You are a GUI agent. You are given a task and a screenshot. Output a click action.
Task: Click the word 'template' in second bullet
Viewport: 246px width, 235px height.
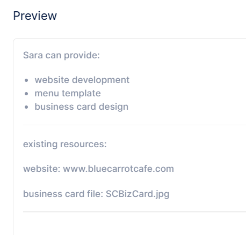(81, 93)
